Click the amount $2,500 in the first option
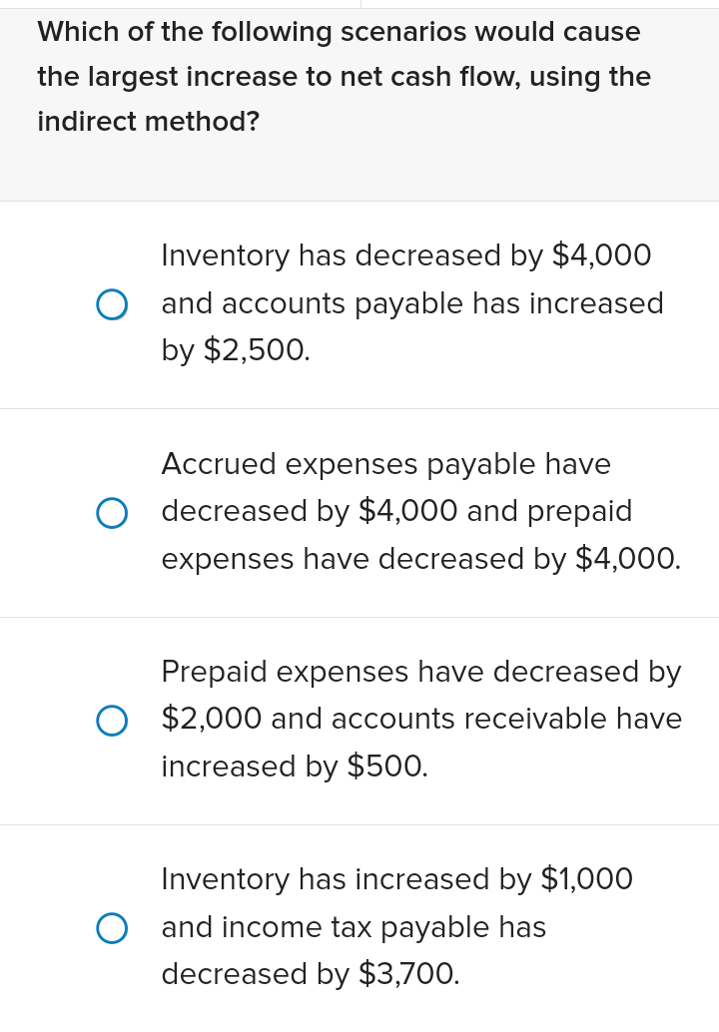 tap(254, 350)
